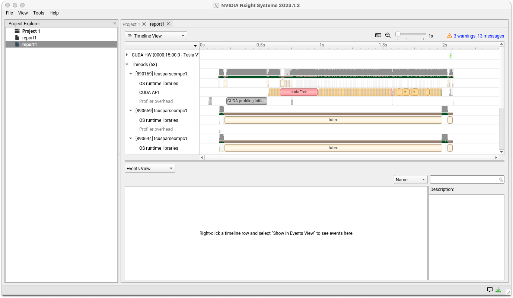Open the 3 warnings, 13 messages link
Screen dimensions: 513x298
479,36
